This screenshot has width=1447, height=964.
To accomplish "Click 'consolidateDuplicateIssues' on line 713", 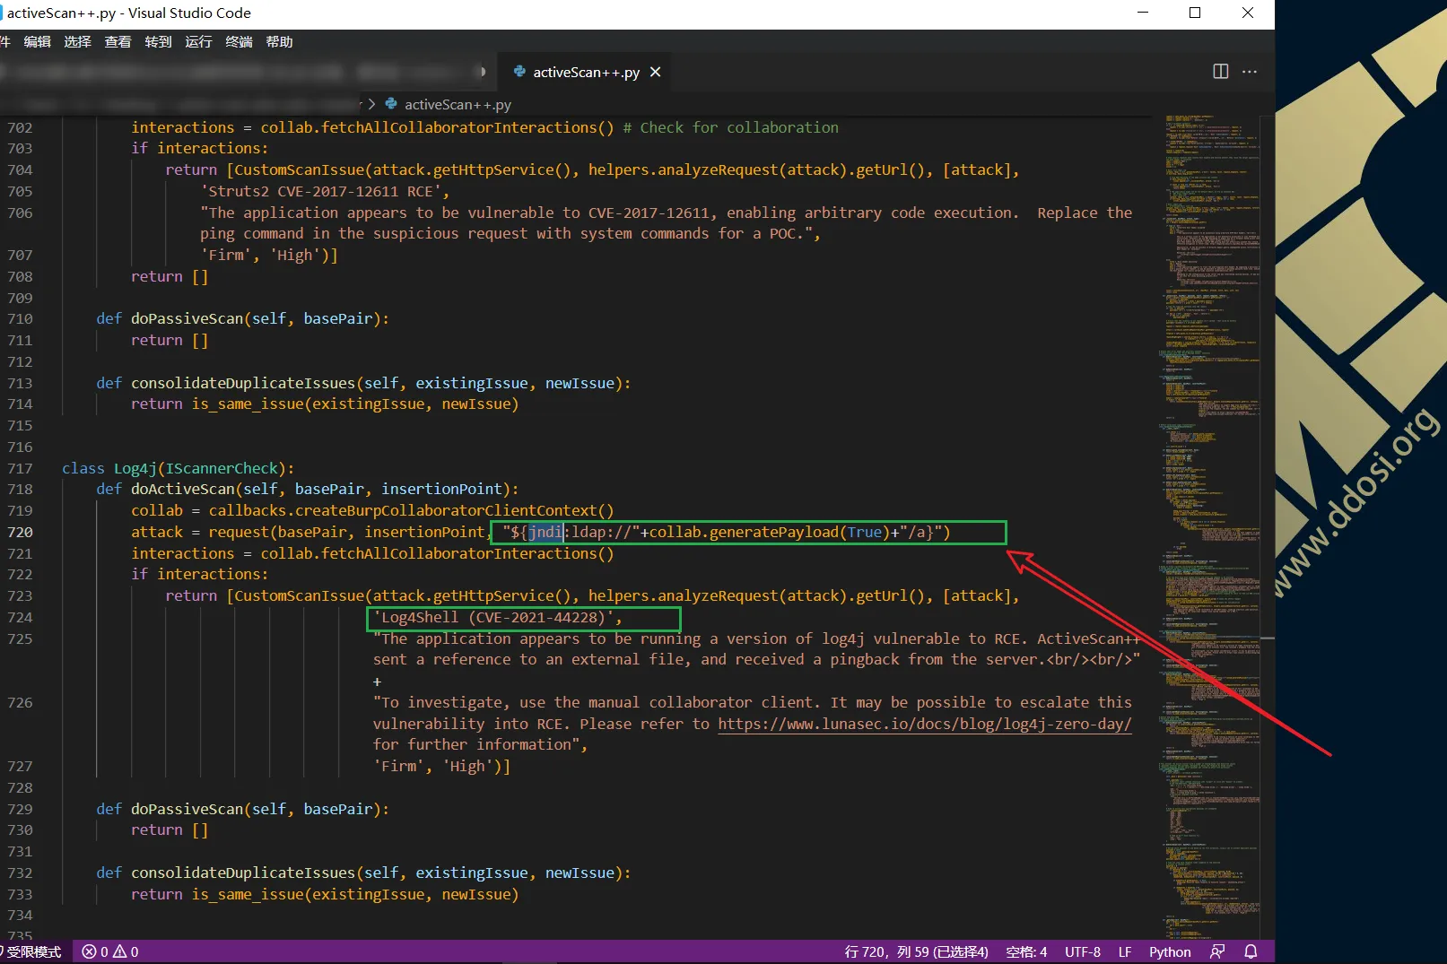I will [x=242, y=384].
